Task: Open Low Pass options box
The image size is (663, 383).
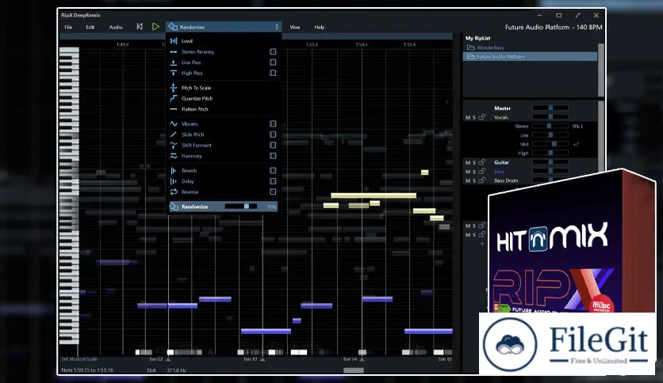Action: click(x=273, y=63)
